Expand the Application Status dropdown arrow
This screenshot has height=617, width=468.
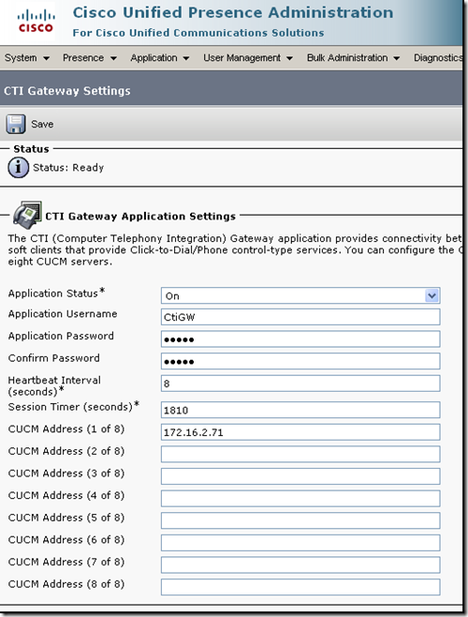tap(431, 295)
